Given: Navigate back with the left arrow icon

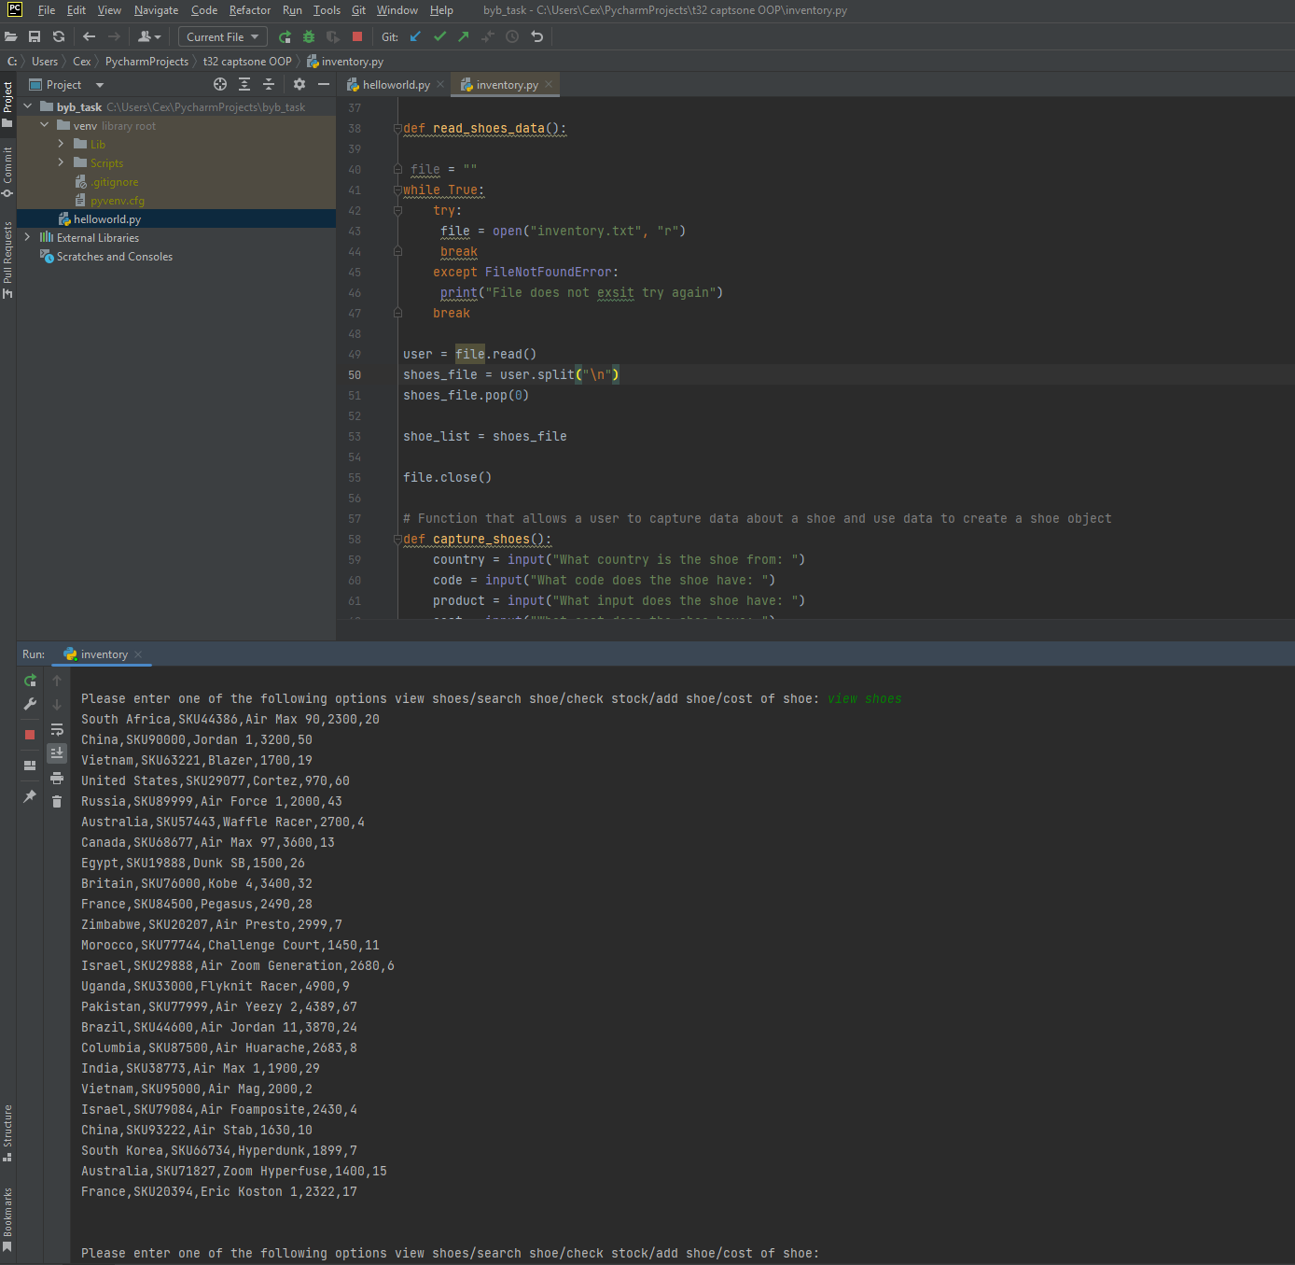Looking at the screenshot, I should (90, 36).
